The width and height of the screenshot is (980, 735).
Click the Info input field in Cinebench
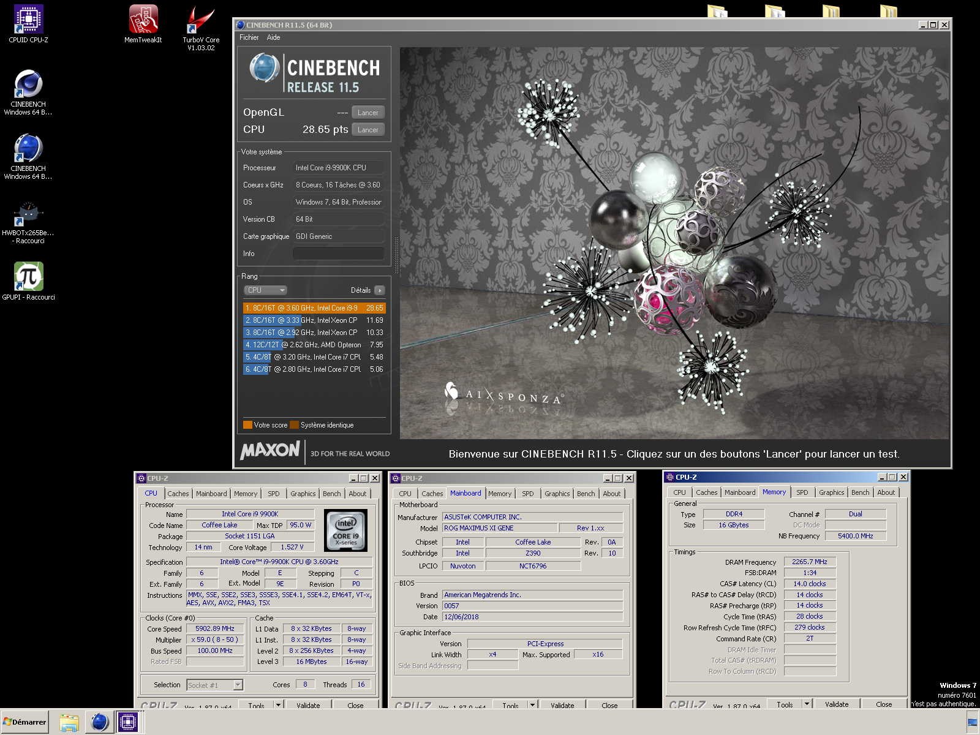[x=339, y=254]
